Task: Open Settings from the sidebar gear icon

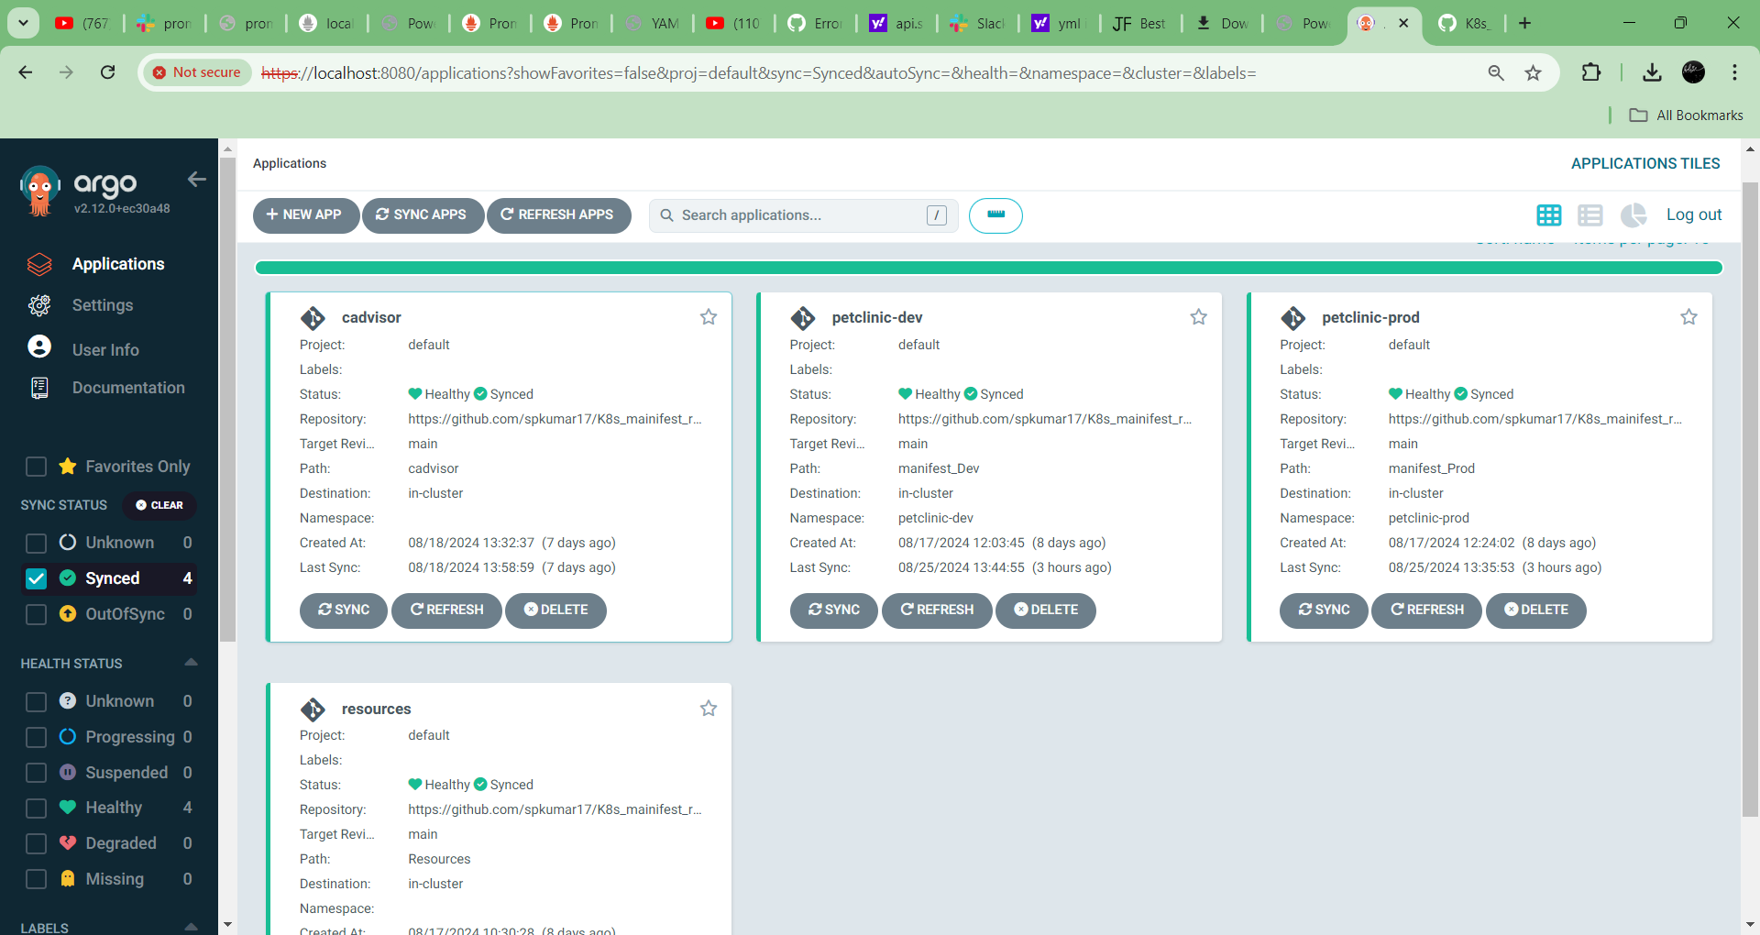Action: click(x=39, y=305)
